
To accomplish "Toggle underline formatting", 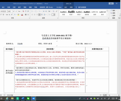I will [3, 15].
